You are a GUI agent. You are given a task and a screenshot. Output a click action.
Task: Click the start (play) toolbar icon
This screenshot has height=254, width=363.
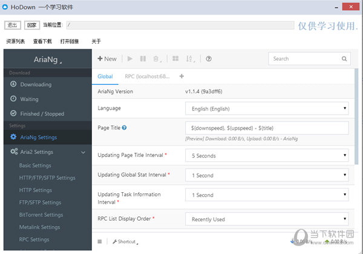pos(130,59)
